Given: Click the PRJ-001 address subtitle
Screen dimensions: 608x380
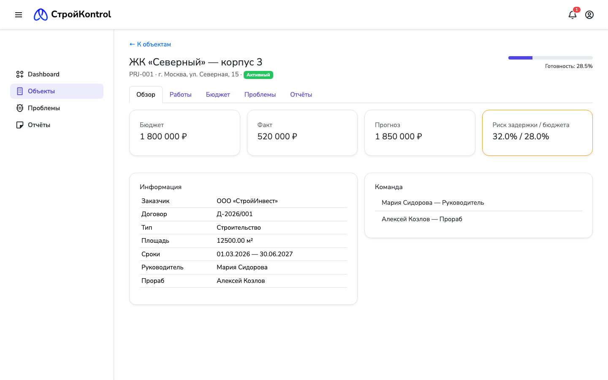Looking at the screenshot, I should coord(185,74).
